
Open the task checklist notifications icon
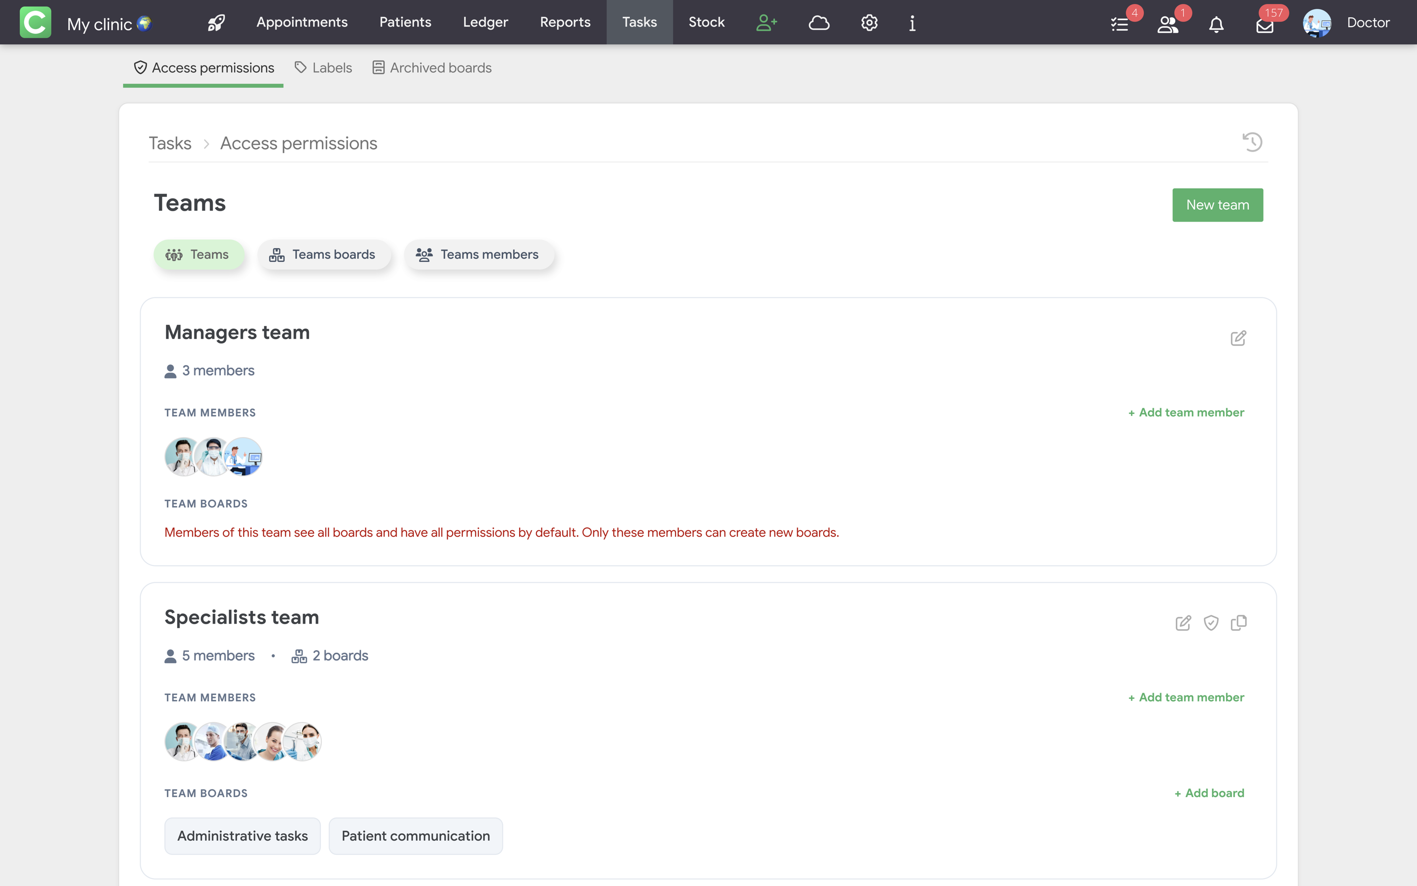1119,24
